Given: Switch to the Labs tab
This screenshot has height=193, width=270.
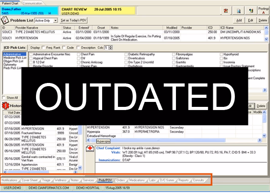Looking at the screenshot, I should coord(152,180).
